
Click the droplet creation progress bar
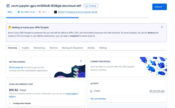coord(78,17)
